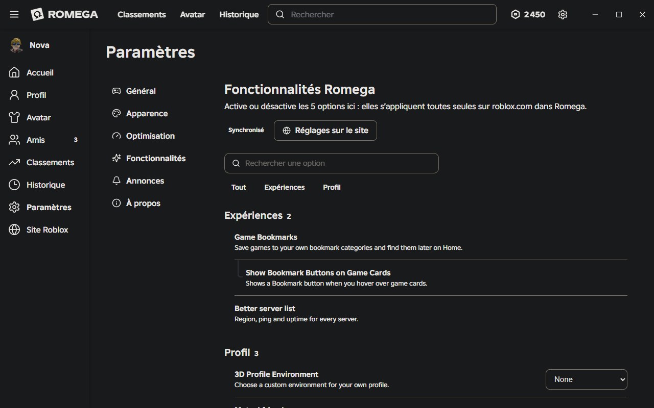654x408 pixels.
Task: Open Historique in the top navigation
Action: coord(239,14)
